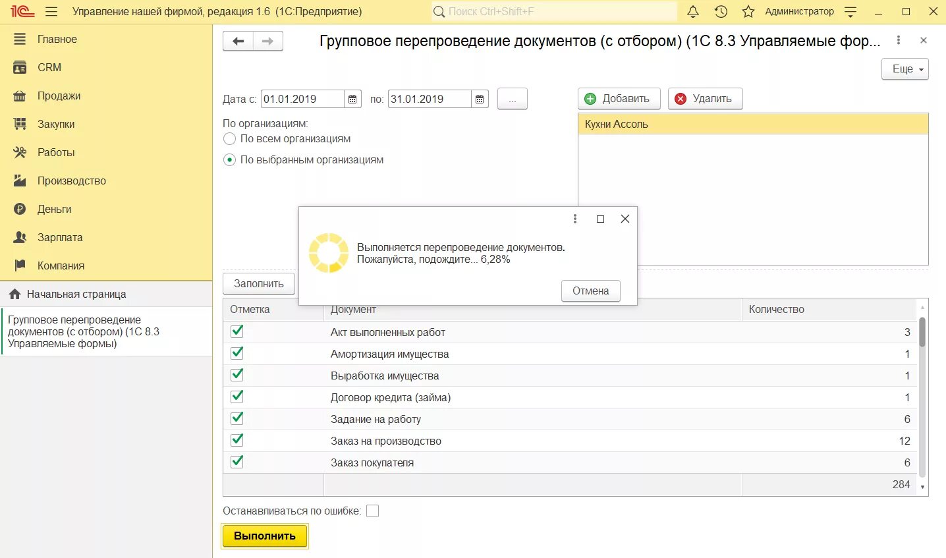Open Компания section
Image resolution: width=946 pixels, height=558 pixels.
point(61,265)
